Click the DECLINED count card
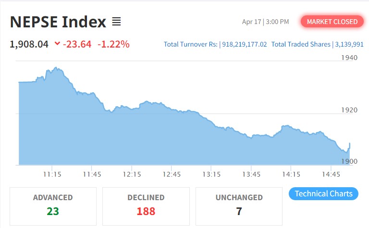The image size is (369, 228). coord(146,205)
